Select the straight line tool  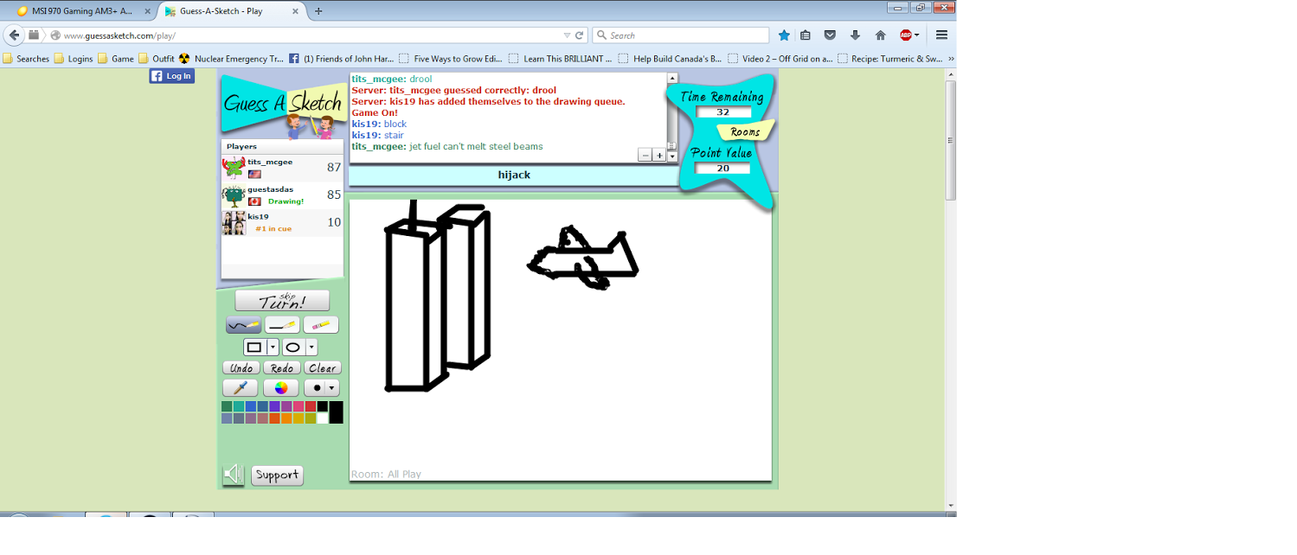(x=280, y=325)
